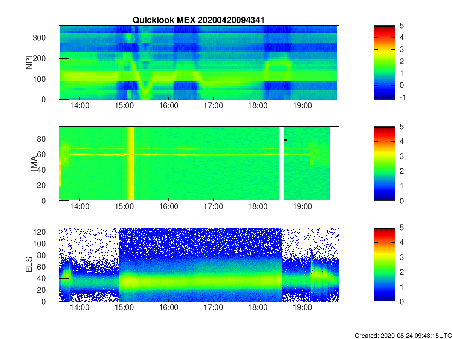Screen dimensions: 452x339
Task: Click 14:00 under the NPI panel
Action: (79, 106)
